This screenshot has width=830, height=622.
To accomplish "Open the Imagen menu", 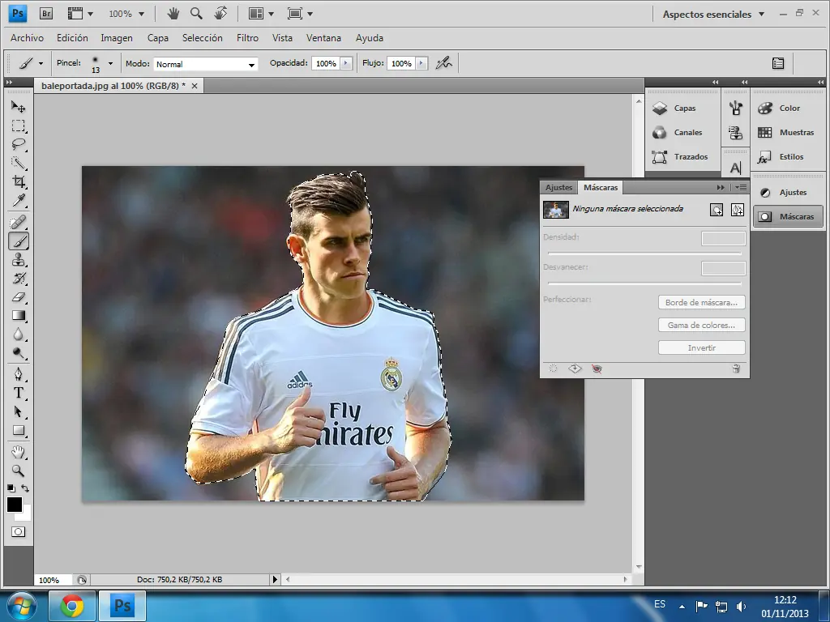I will [117, 38].
